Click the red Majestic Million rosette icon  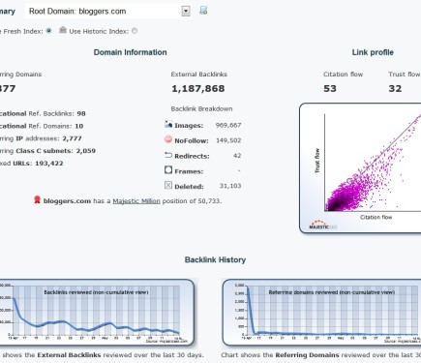pyautogui.click(x=37, y=200)
